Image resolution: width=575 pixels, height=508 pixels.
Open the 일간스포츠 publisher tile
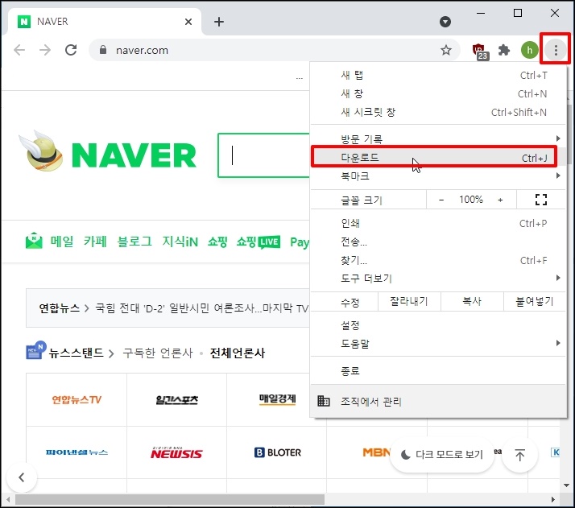pos(176,399)
